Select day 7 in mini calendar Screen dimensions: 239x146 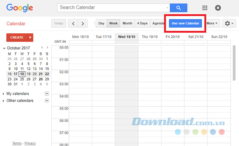pyautogui.click(x=41, y=64)
